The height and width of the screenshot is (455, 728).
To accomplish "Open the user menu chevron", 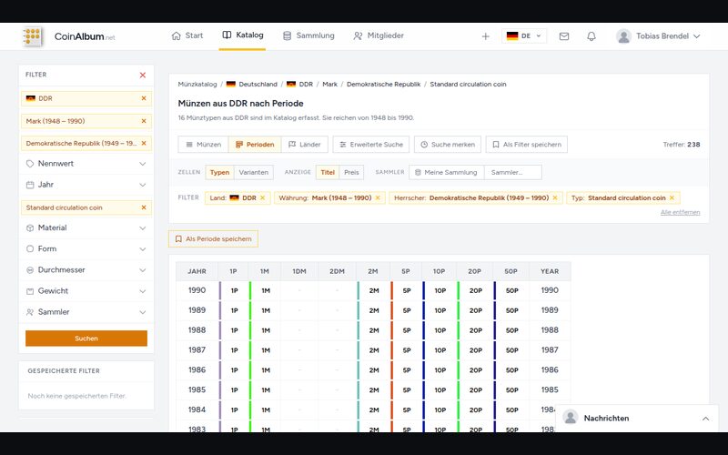I will click(696, 36).
